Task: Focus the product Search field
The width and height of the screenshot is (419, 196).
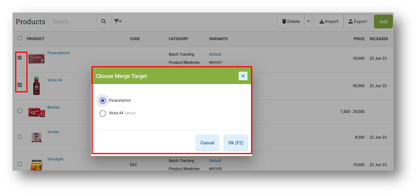Action: [73, 21]
